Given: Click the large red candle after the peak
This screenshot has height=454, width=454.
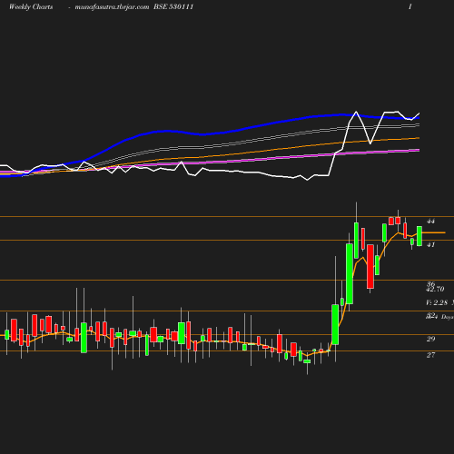Looking at the screenshot, I should [x=370, y=266].
